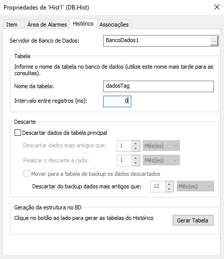
Task: Toggle 'Mover para a tabela de backup' checkbox
Action: (x=27, y=174)
